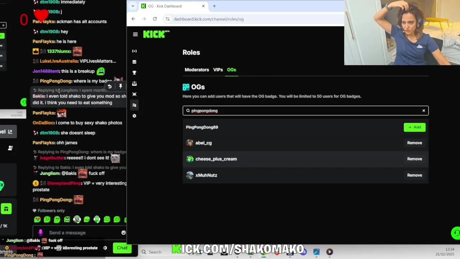The width and height of the screenshot is (460, 259).
Task: Click the Windows taskbar Search box
Action: pyautogui.click(x=155, y=252)
